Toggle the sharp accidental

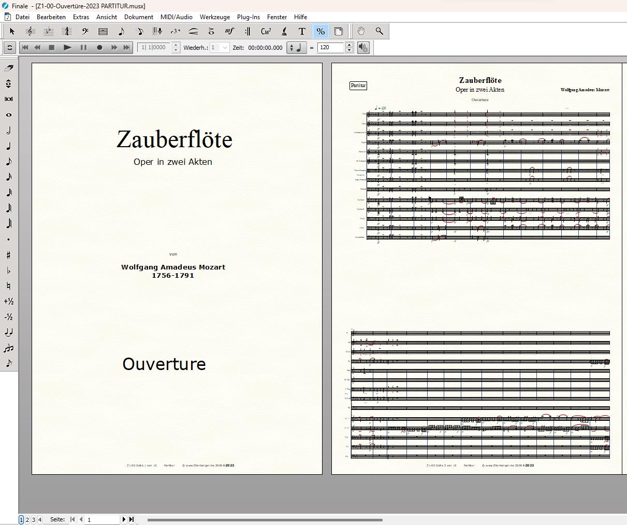pyautogui.click(x=9, y=255)
